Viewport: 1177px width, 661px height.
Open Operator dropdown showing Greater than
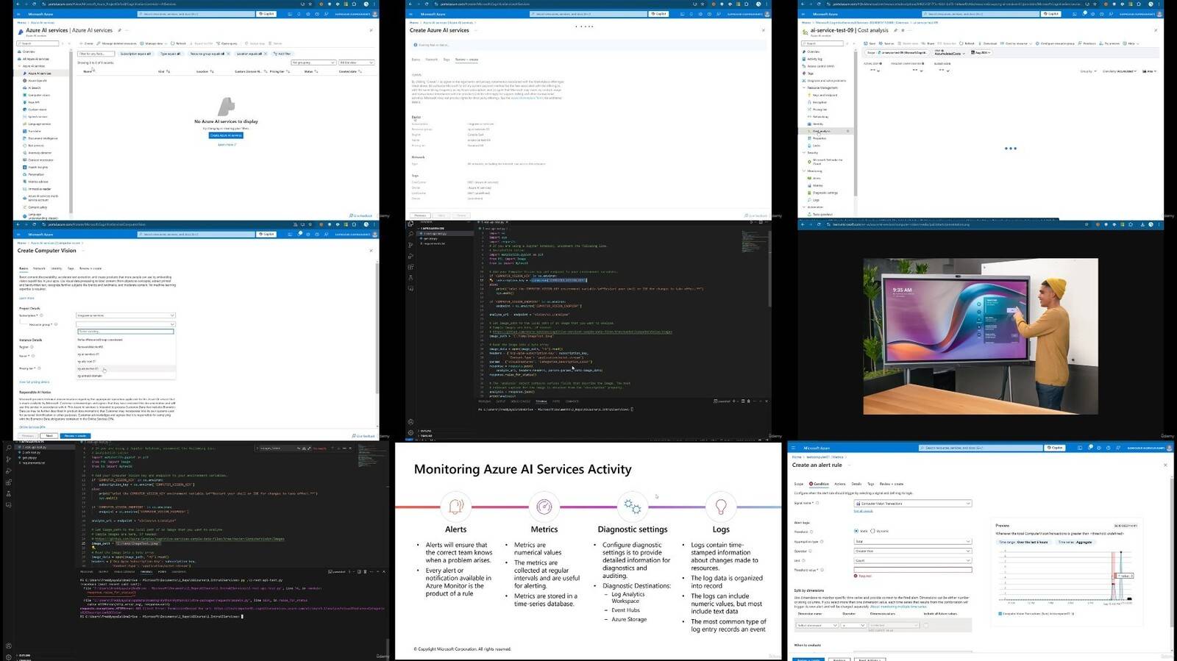coord(912,551)
